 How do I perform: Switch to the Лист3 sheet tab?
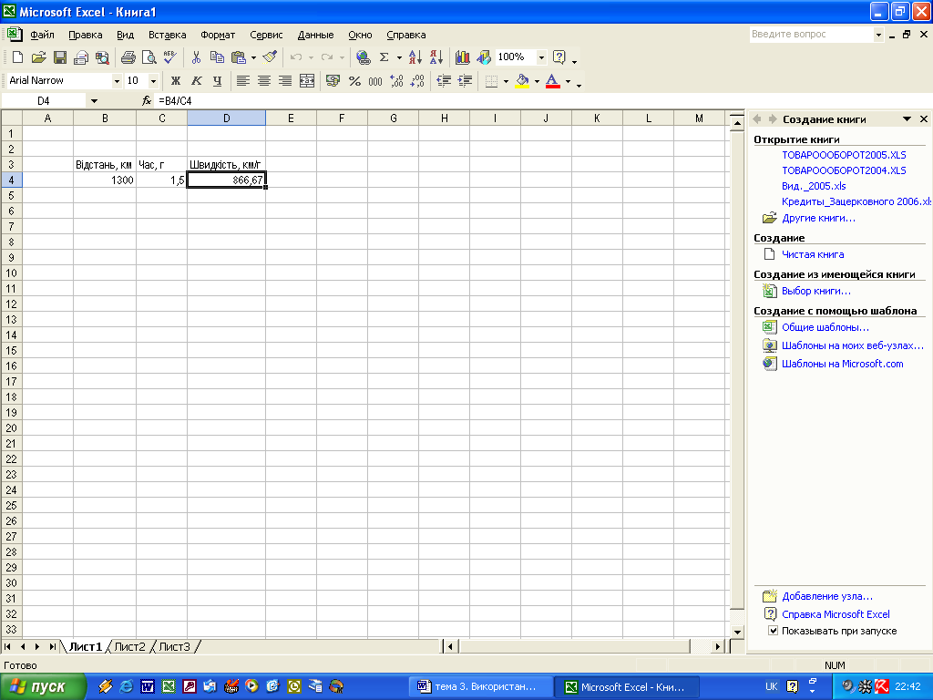tap(174, 647)
